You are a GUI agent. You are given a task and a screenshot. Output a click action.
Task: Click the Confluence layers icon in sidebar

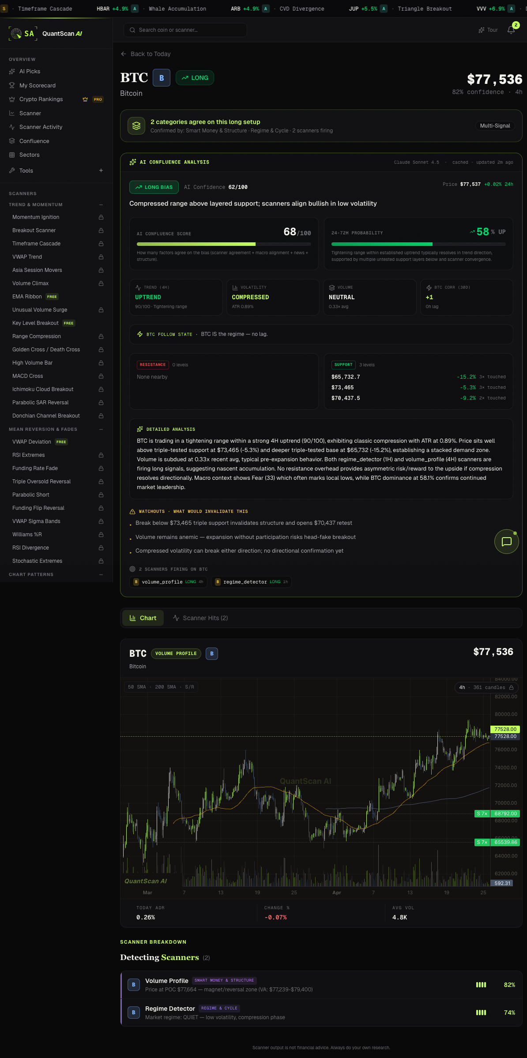click(x=12, y=141)
